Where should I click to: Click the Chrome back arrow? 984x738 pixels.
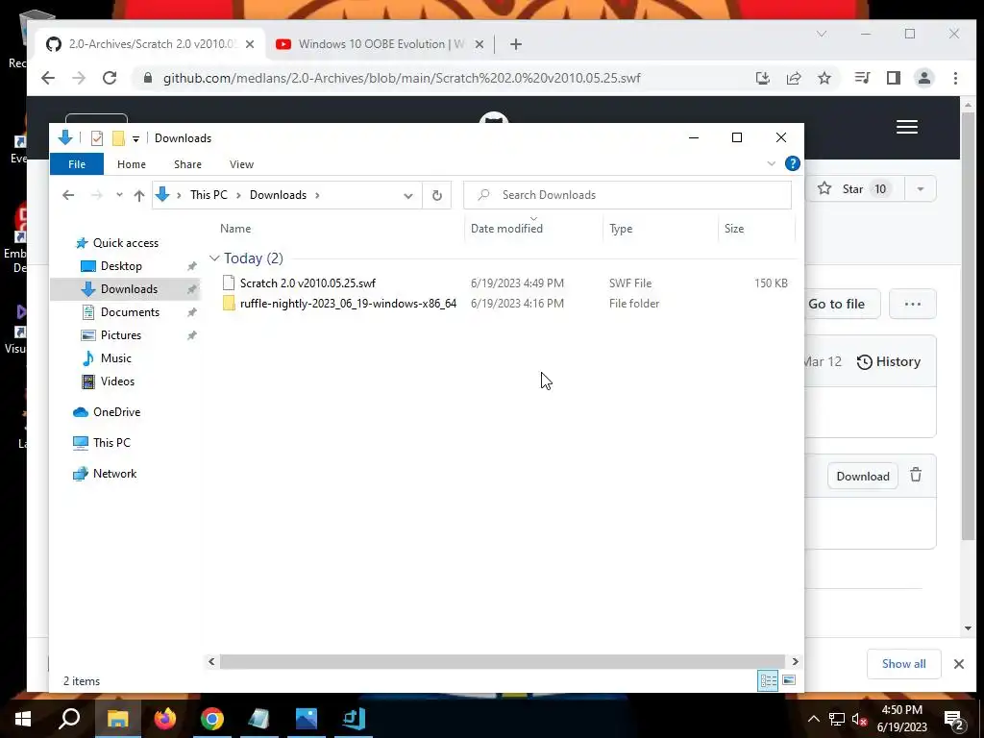48,79
